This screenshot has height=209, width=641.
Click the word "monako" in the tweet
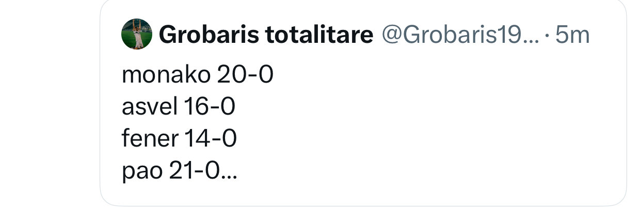[x=166, y=76]
